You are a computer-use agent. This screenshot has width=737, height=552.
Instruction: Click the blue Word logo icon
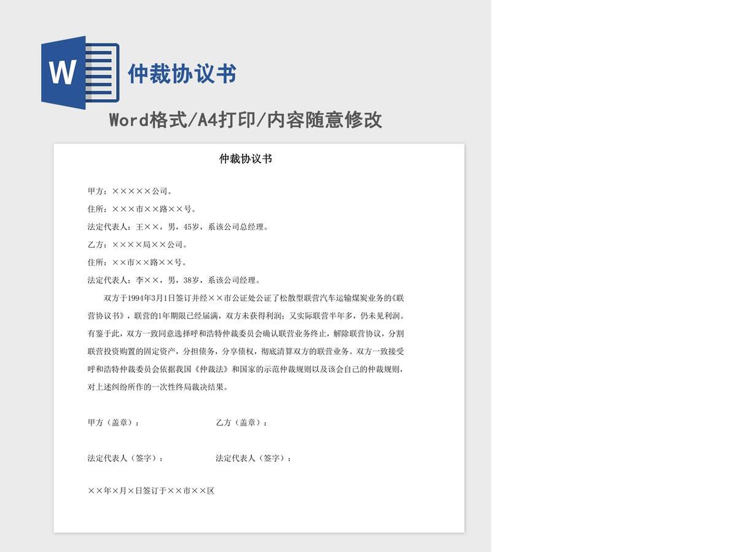(80, 73)
